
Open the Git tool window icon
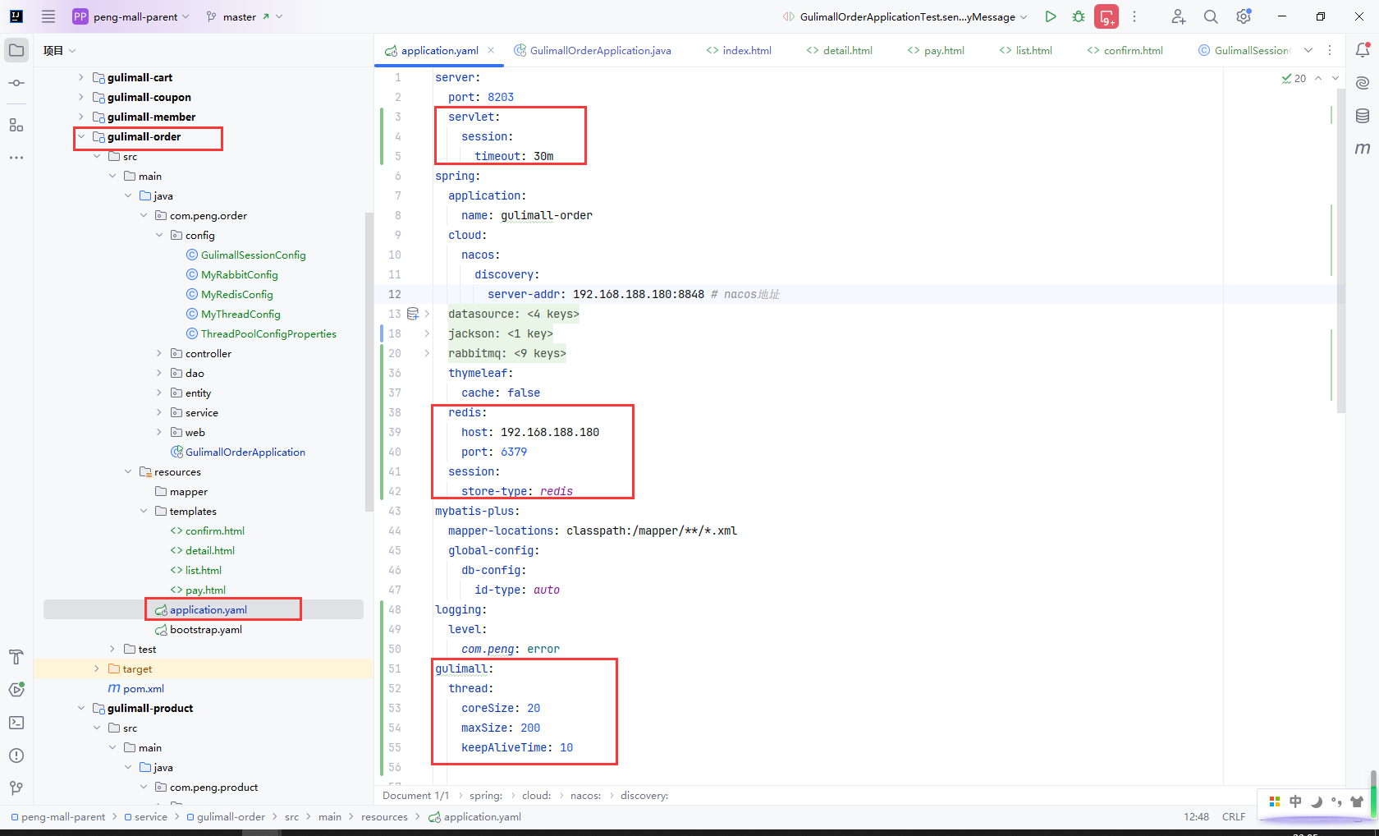[x=16, y=788]
